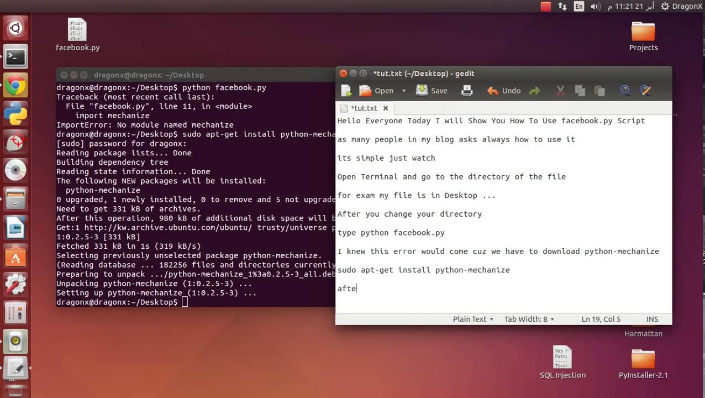This screenshot has height=398, width=705.
Task: Open the Plain Text language dropdown
Action: pos(473,319)
